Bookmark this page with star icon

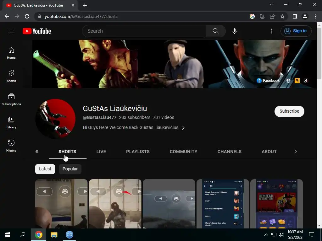click(282, 16)
